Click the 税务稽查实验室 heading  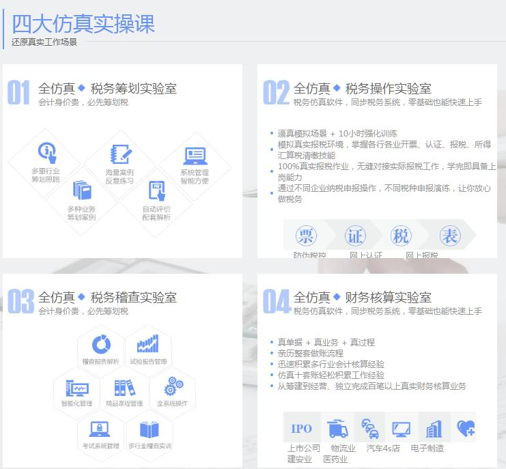(134, 298)
